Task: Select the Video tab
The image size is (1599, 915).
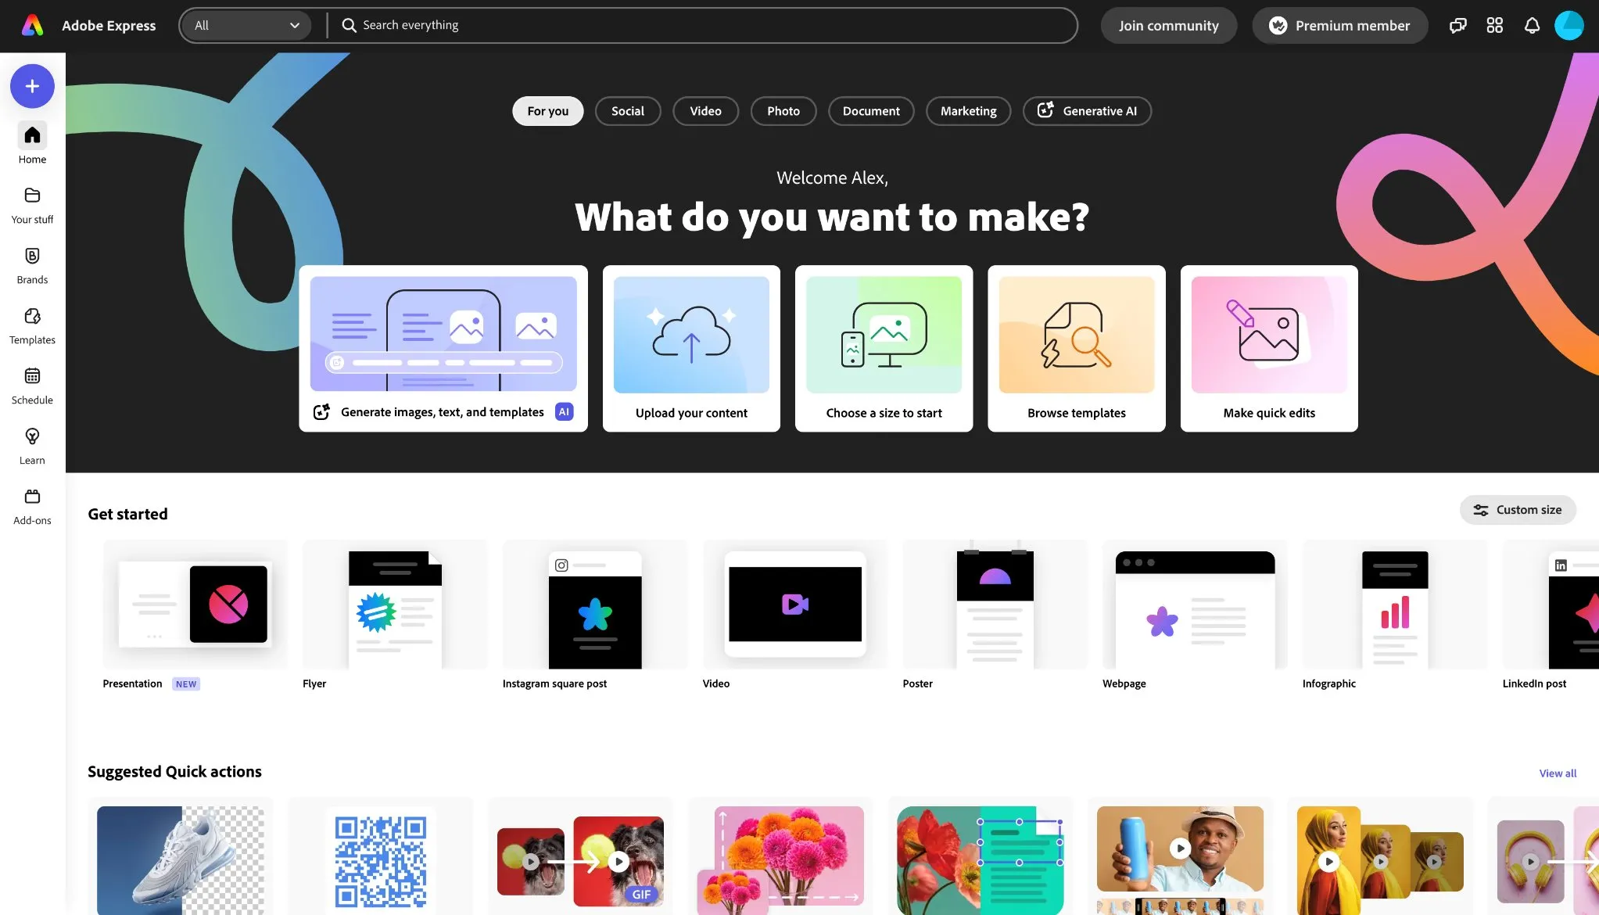Action: click(705, 111)
